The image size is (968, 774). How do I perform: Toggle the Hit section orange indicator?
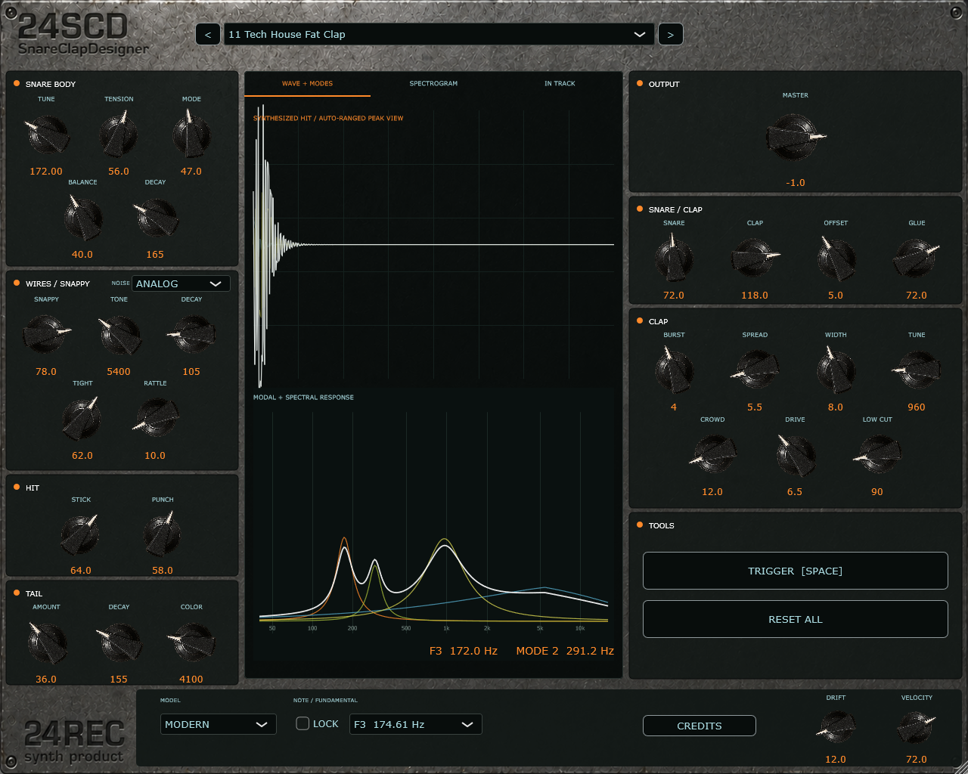tap(17, 487)
